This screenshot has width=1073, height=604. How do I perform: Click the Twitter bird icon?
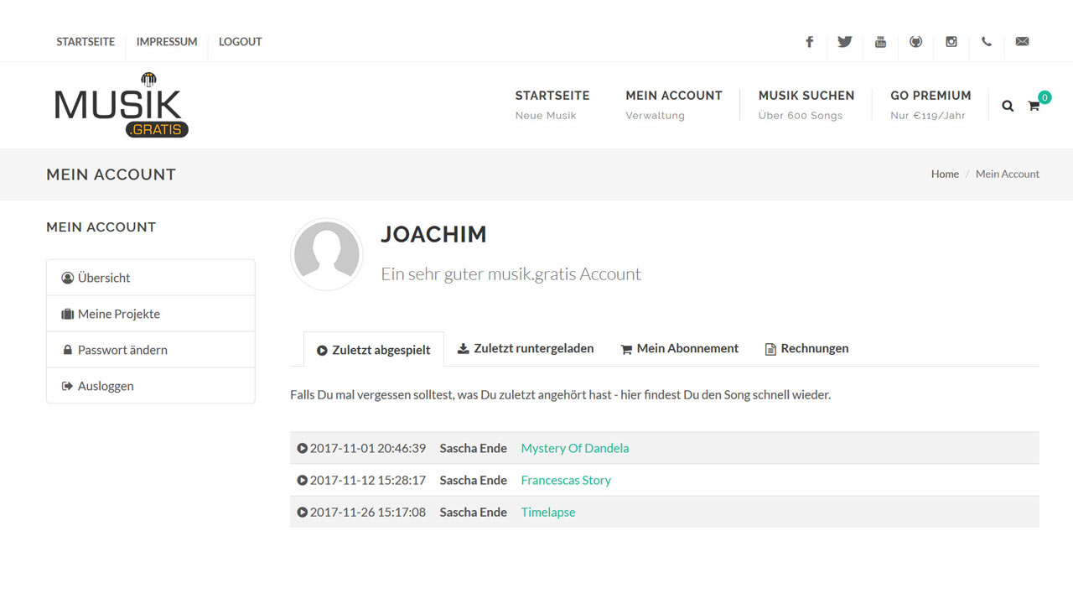[844, 42]
